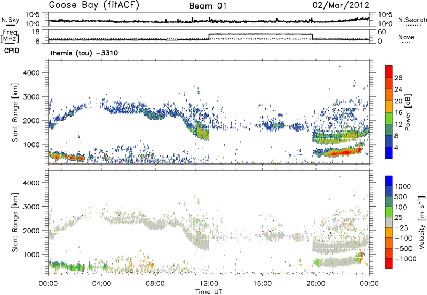Click the '-25' velocity scale value
This screenshot has width=427, height=295.
[401, 227]
